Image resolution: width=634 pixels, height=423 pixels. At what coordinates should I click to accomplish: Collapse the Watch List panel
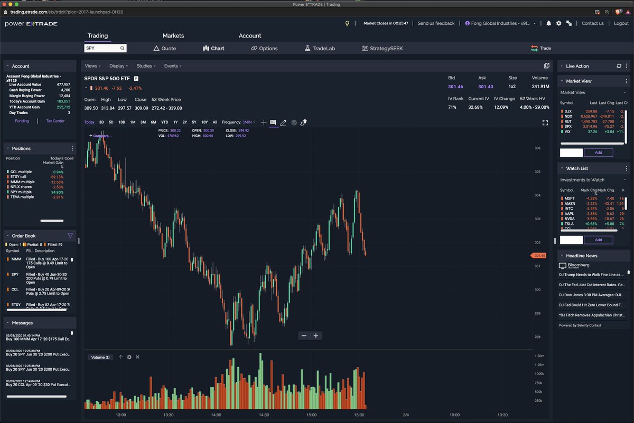pos(562,168)
